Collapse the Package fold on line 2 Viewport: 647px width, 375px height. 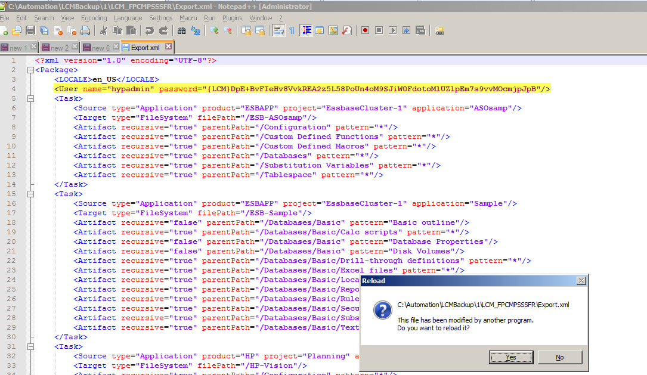(30, 70)
